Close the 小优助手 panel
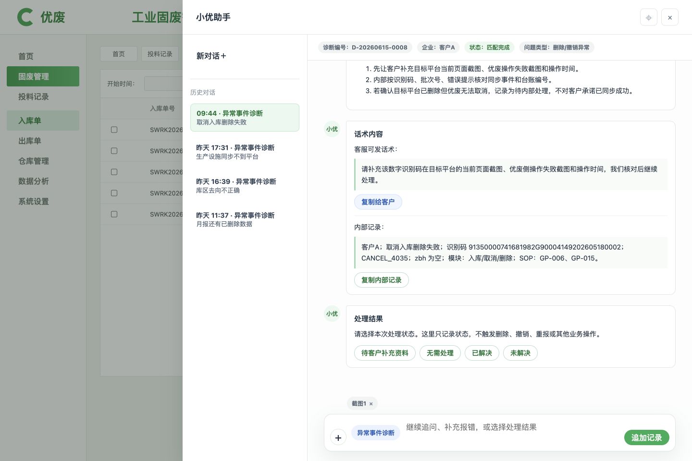Image resolution: width=692 pixels, height=461 pixels. point(670,17)
